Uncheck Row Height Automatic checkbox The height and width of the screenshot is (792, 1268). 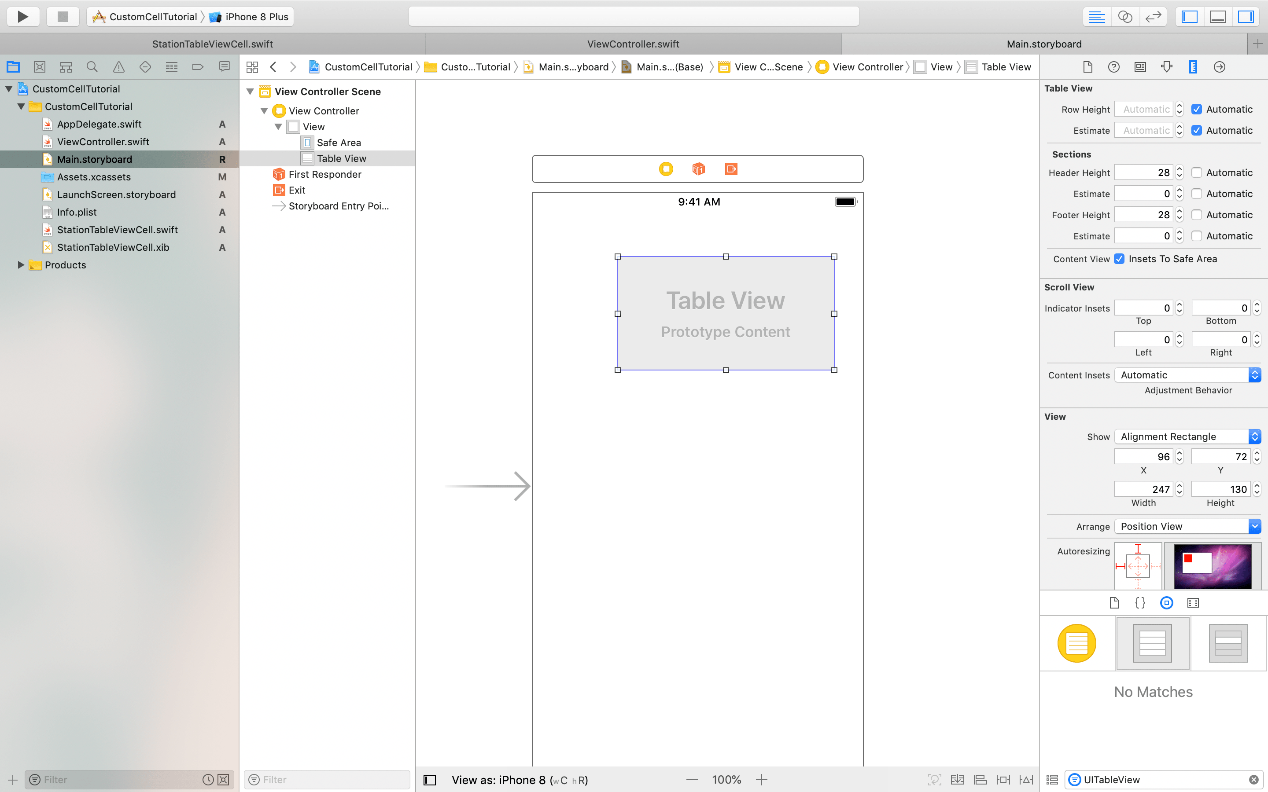[x=1197, y=110]
